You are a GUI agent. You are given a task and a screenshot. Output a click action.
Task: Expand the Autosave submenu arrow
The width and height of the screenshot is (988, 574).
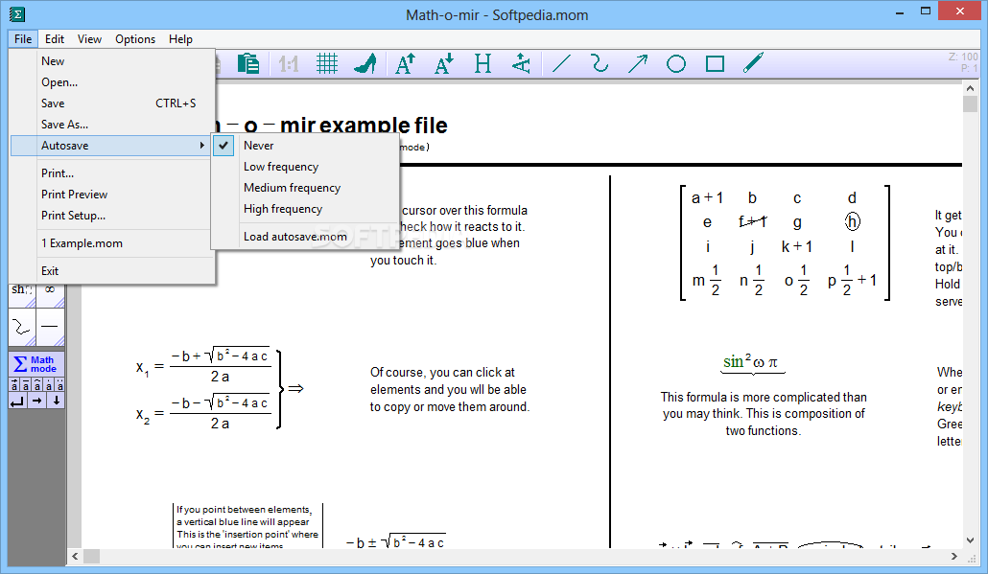201,146
